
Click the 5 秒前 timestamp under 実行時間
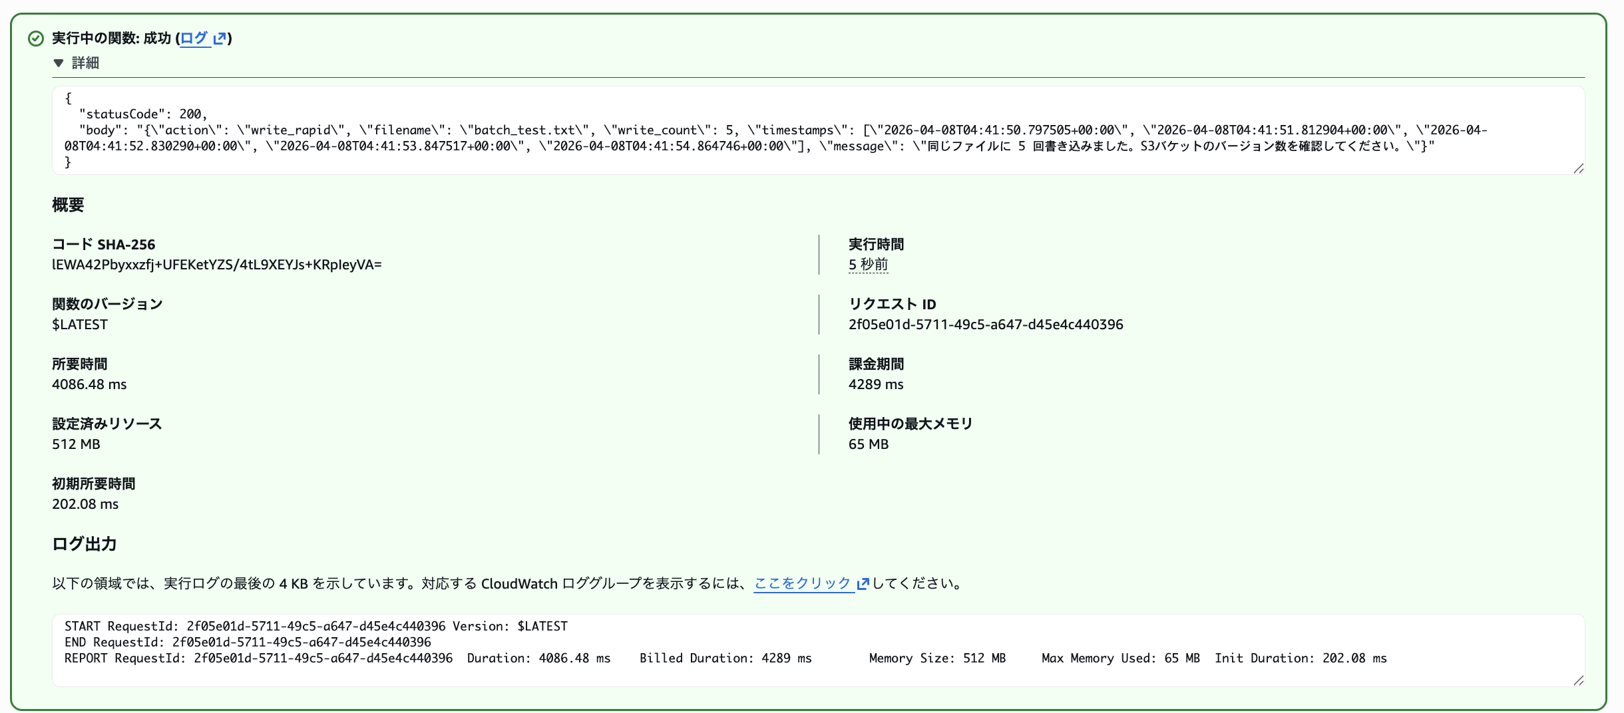(x=869, y=264)
